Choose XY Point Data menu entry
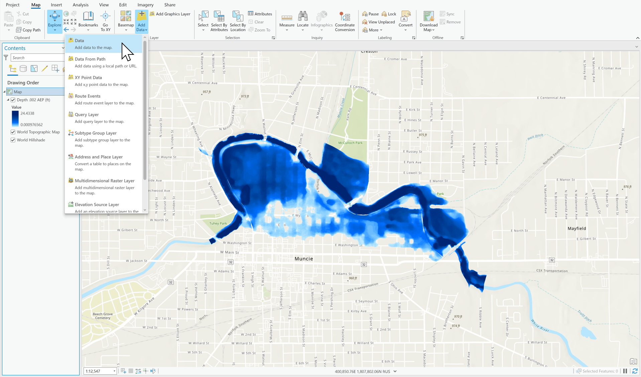Screen dimensions: 641x377 [x=104, y=81]
